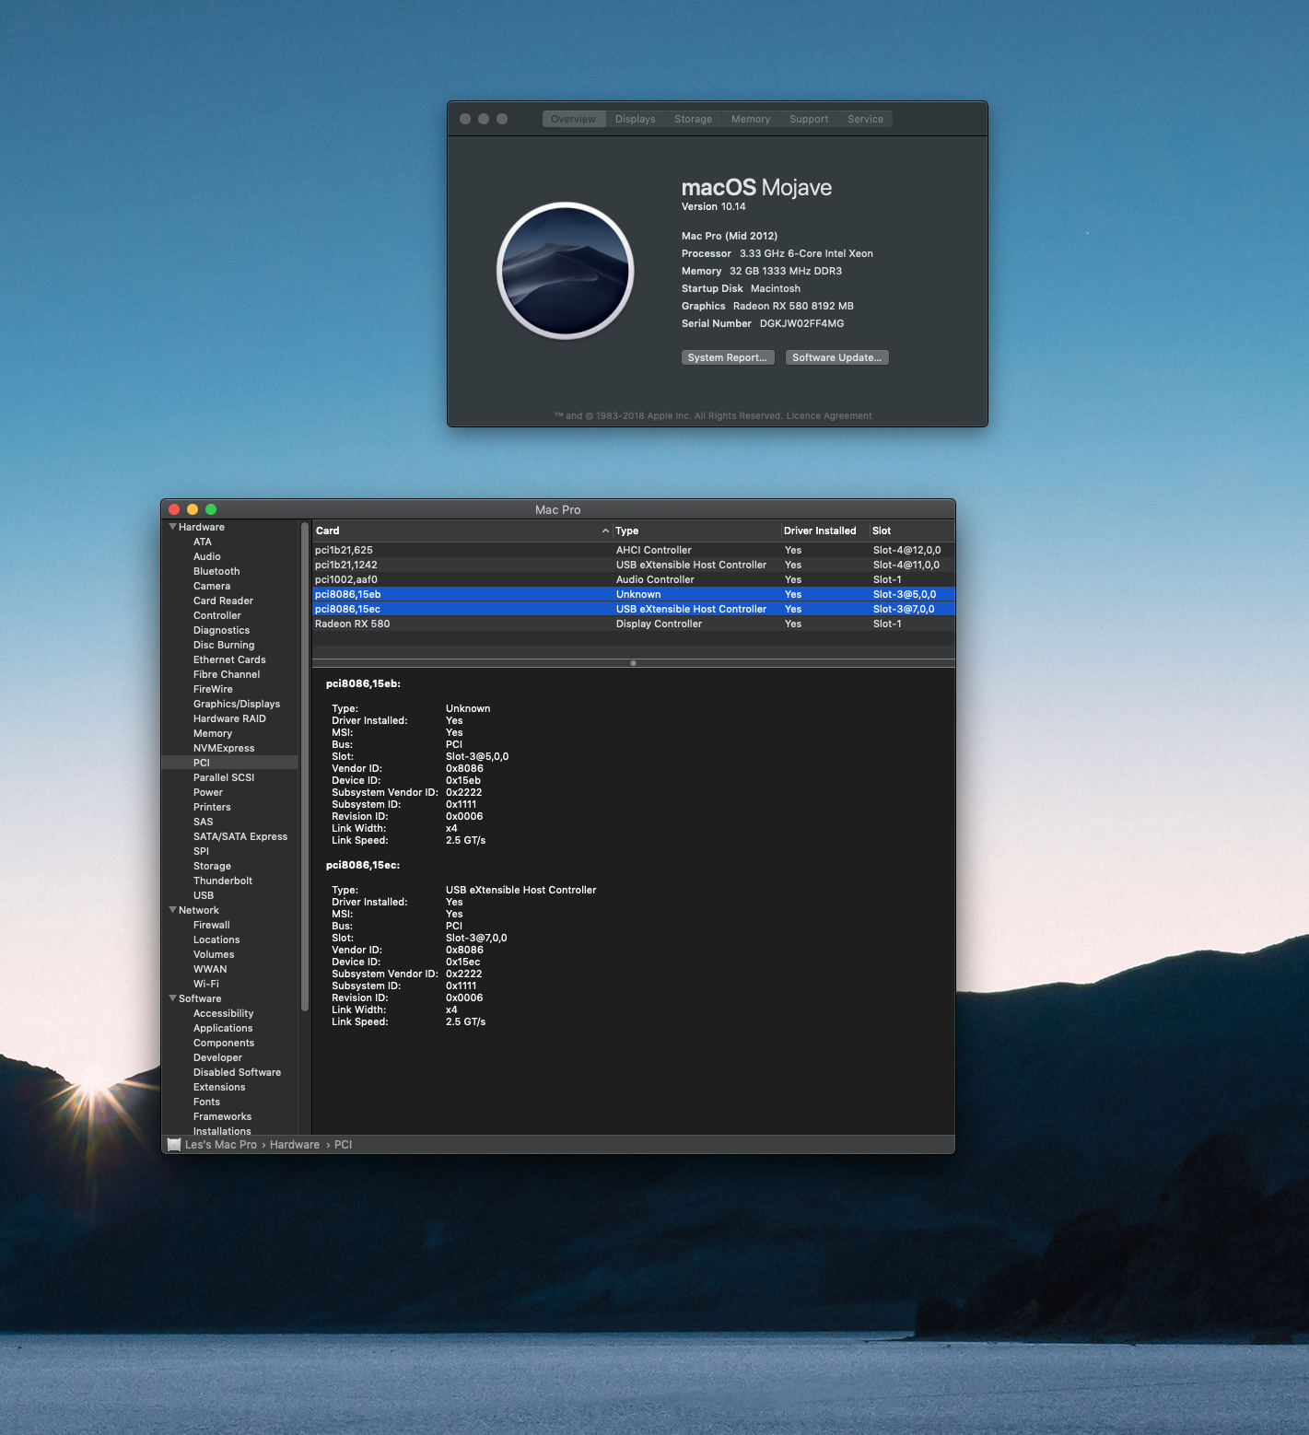Click the System Report button

coord(728,357)
